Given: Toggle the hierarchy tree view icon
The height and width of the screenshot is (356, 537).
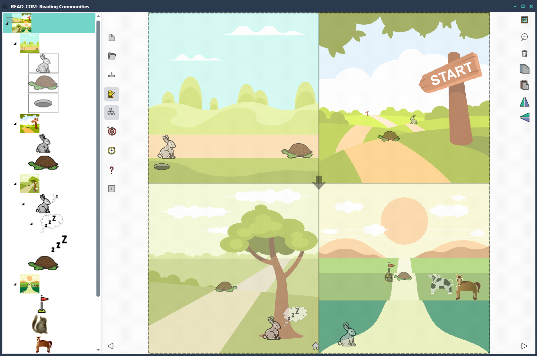Looking at the screenshot, I should (112, 113).
